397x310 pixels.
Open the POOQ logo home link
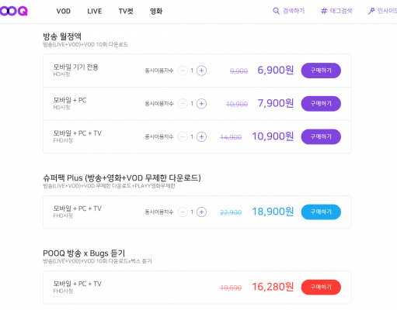[13, 11]
